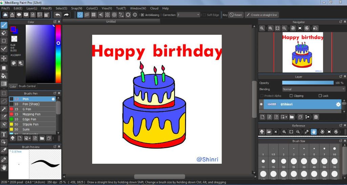The height and width of the screenshot is (185, 347).
Task: Open the File(F) menu
Action: click(5, 8)
